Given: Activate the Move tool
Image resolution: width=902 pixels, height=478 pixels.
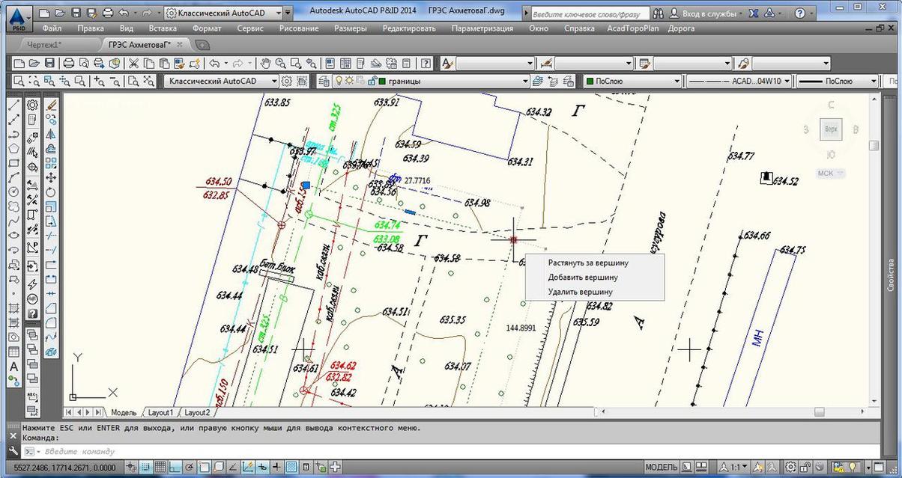Looking at the screenshot, I should point(51,177).
